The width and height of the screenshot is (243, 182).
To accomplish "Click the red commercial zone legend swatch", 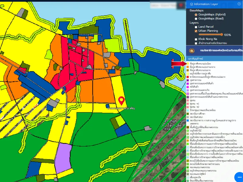I will pos(188,77).
